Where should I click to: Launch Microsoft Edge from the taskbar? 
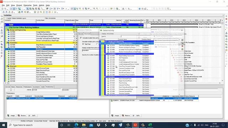coord(76,125)
